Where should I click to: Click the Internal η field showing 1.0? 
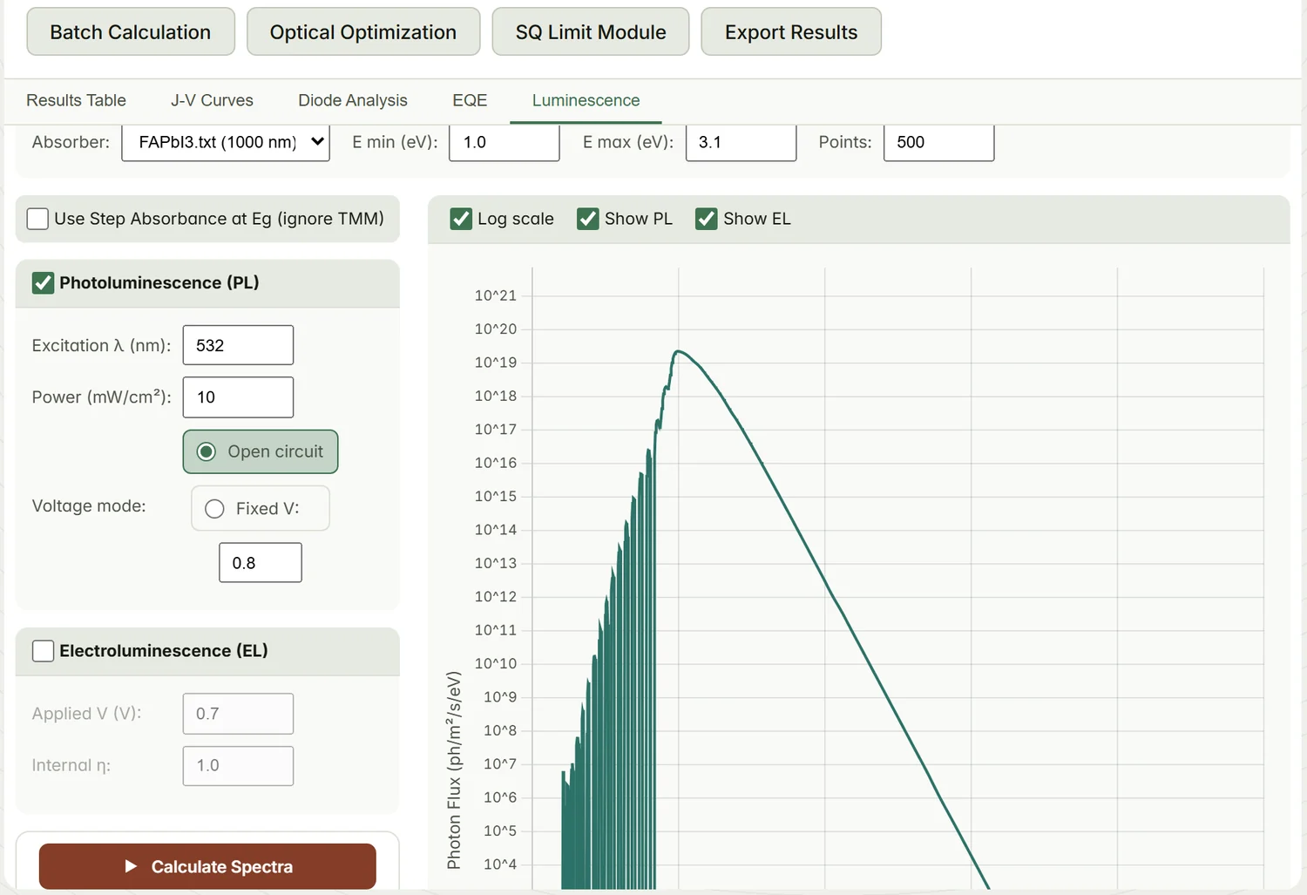[238, 766]
